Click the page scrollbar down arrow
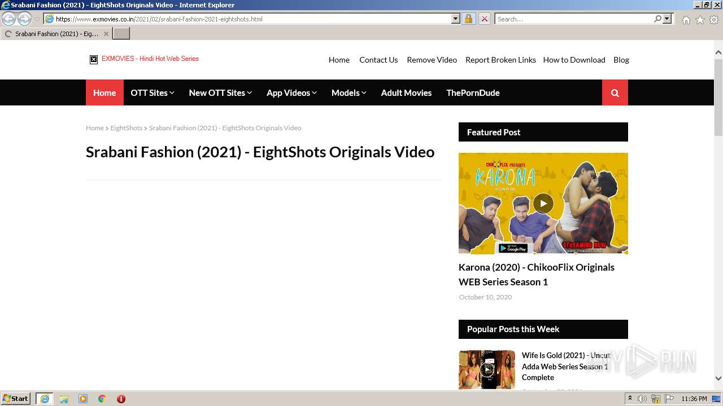This screenshot has height=406, width=723. 718,378
